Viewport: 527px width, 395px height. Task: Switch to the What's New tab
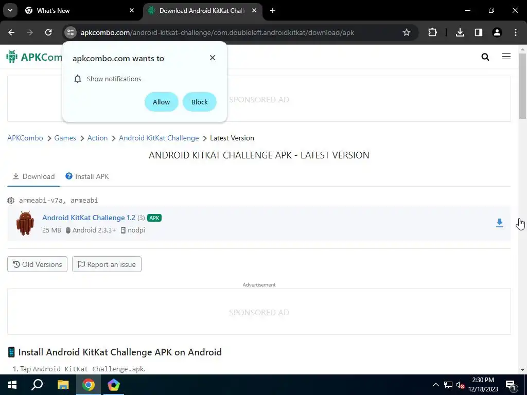point(78,11)
